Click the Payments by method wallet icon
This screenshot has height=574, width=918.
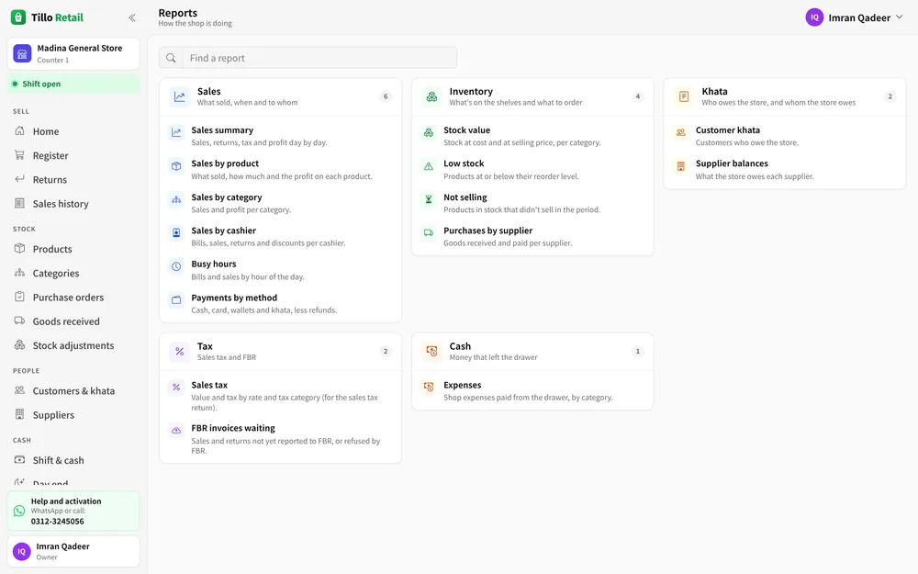tap(176, 300)
